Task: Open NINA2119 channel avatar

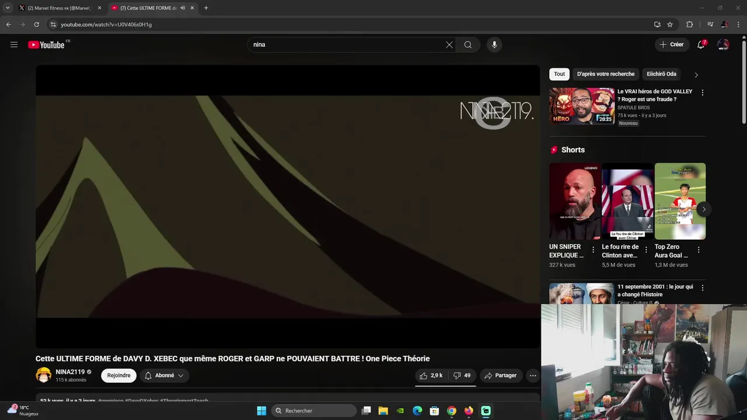Action: [x=44, y=375]
